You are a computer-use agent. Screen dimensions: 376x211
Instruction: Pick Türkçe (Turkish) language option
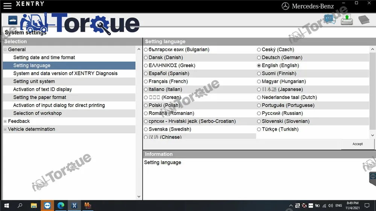tap(259, 129)
